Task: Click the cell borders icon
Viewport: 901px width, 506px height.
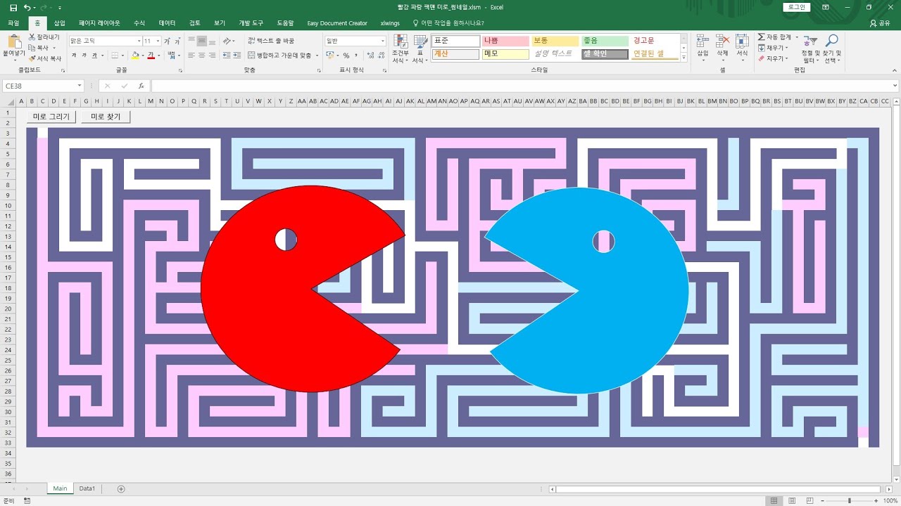Action: pos(114,56)
